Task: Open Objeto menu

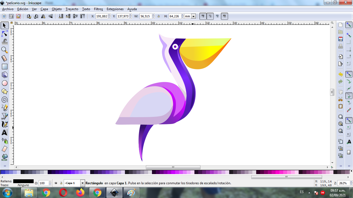Action: [57, 9]
